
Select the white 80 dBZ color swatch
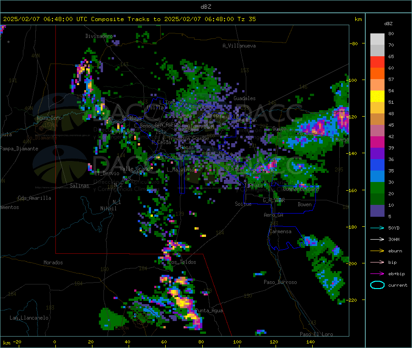tap(377, 39)
